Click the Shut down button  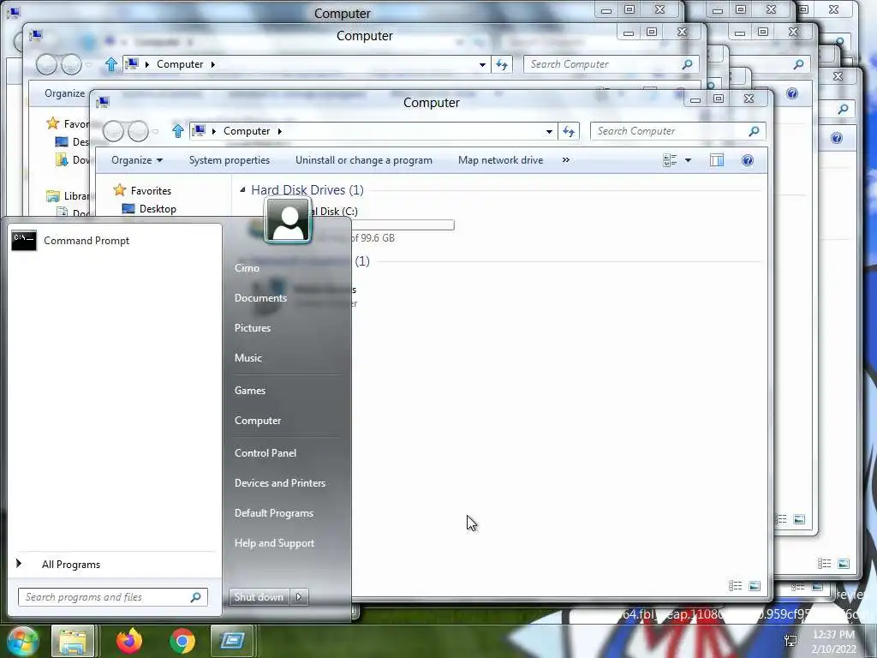(x=259, y=597)
